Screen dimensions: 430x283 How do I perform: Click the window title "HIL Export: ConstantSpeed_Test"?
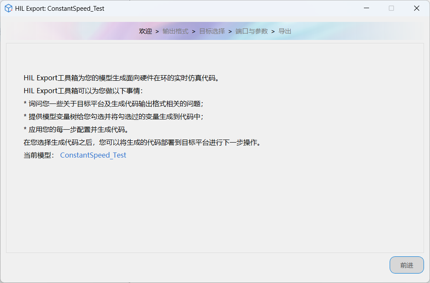60,8
